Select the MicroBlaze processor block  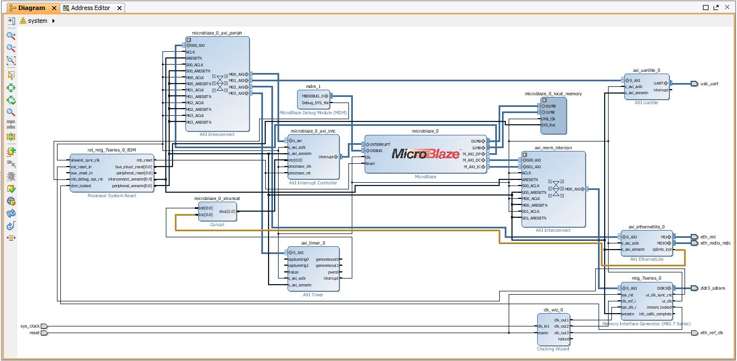(x=425, y=154)
